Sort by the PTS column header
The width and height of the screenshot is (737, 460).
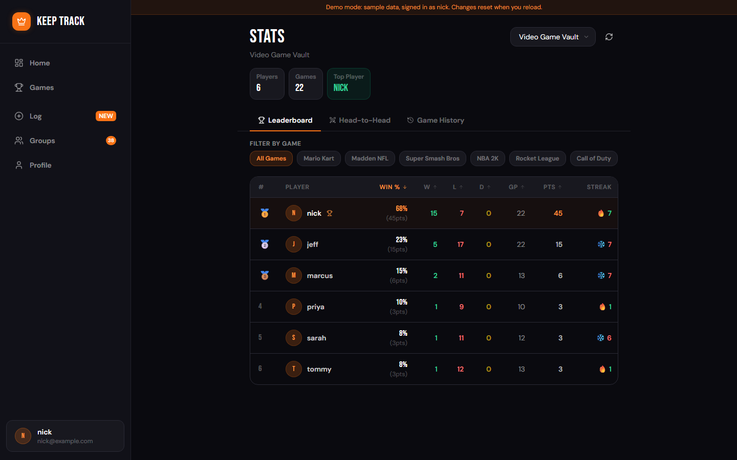553,187
